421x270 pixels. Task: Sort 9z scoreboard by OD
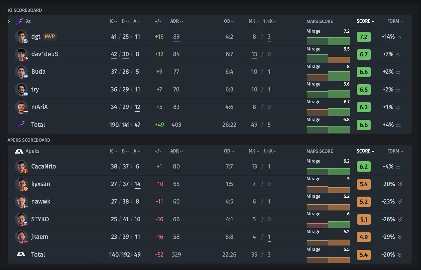[229, 21]
